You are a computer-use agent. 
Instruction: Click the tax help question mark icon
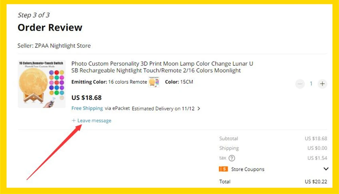click(x=232, y=158)
